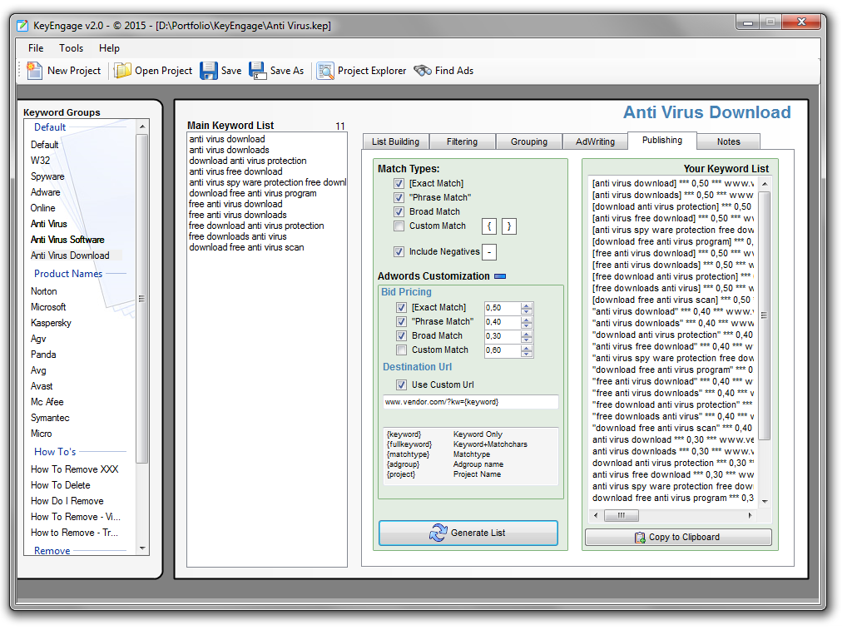Increase the Exact Match bid with up arrow
The image size is (862, 630).
527,305
